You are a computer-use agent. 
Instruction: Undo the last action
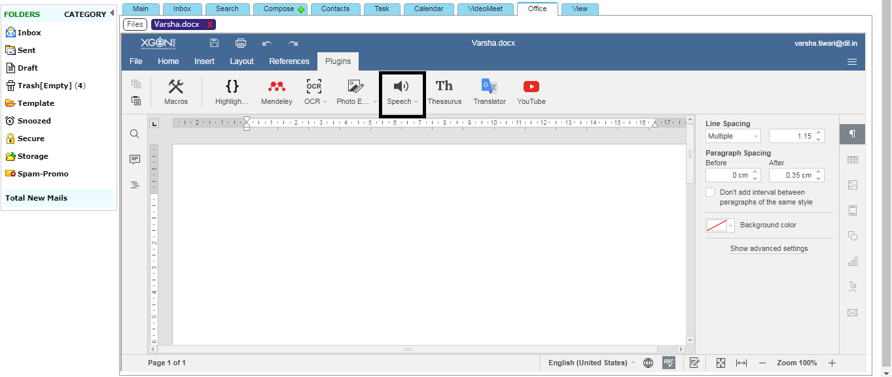pos(267,43)
